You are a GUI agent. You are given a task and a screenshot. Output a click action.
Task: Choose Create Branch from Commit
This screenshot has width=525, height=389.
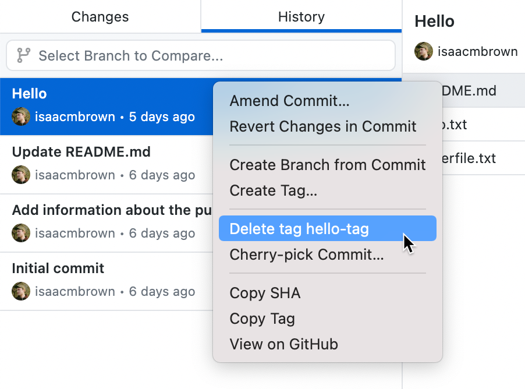pos(327,165)
